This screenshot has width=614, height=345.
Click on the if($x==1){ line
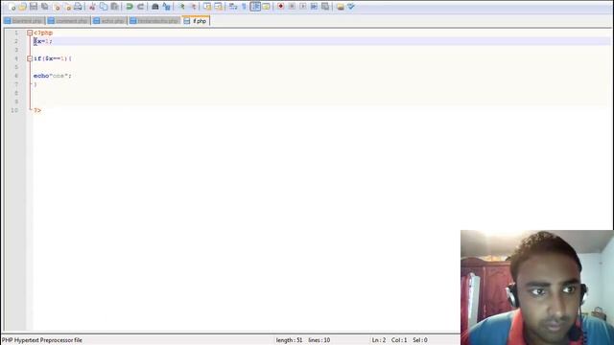tap(53, 58)
